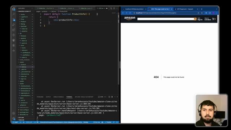Reload the browser page
The height and width of the screenshot is (130, 231).
[130, 13]
